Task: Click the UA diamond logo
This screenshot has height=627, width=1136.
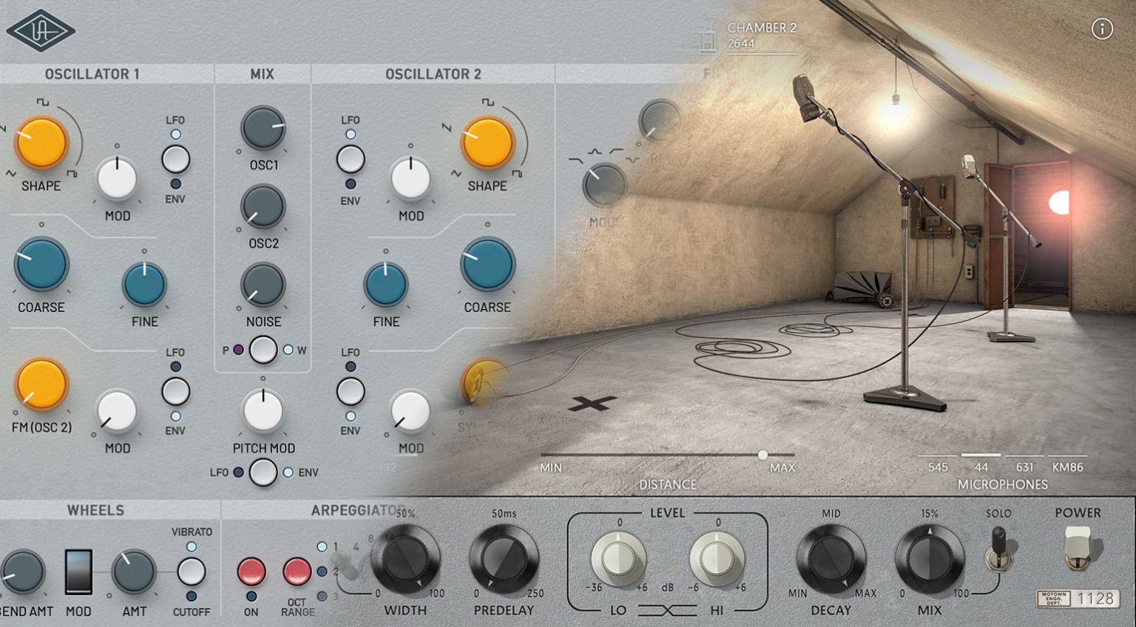Action: (x=41, y=30)
